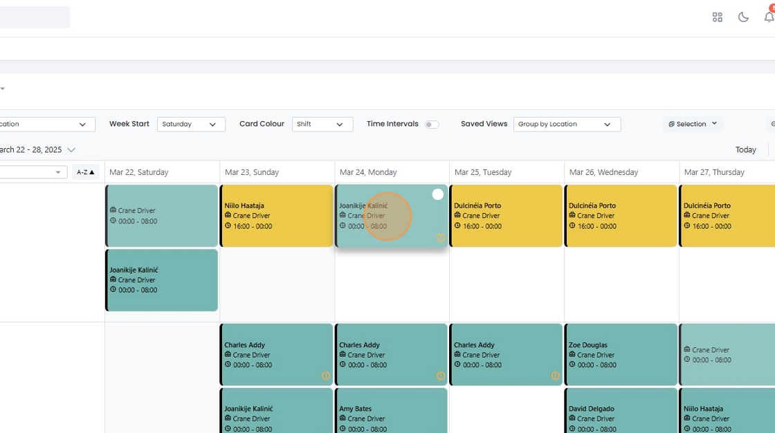Click the warning icon on Joanikije's Monday shift
The width and height of the screenshot is (775, 433).
click(441, 238)
